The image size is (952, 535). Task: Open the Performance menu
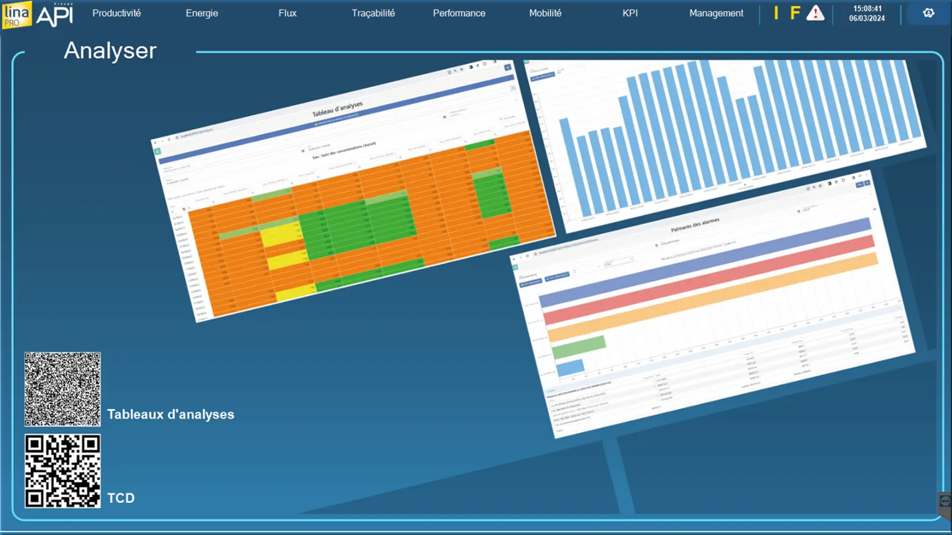[x=459, y=13]
